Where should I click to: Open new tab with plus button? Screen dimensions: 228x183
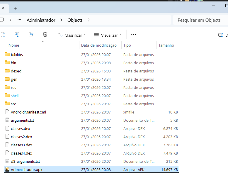pyautogui.click(x=16, y=9)
